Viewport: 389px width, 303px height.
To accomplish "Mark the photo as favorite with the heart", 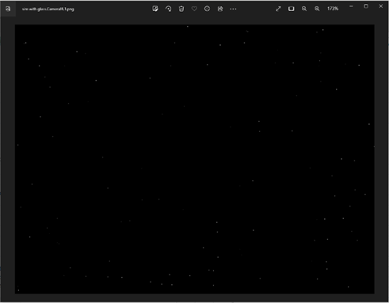I will point(194,9).
